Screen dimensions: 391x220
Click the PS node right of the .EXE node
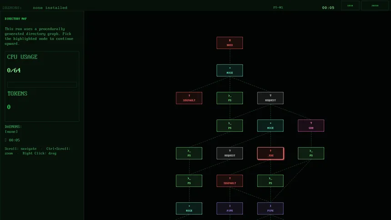pyautogui.click(x=311, y=153)
